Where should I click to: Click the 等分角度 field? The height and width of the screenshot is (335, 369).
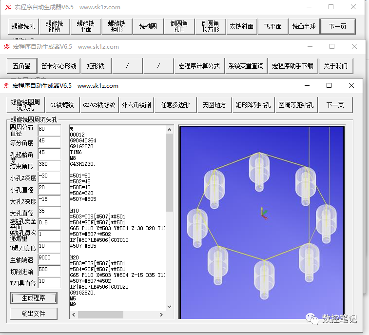click(x=49, y=142)
